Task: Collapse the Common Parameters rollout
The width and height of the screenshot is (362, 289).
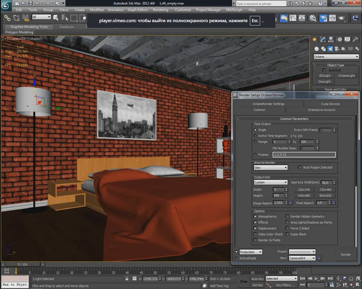Action: 238,119
